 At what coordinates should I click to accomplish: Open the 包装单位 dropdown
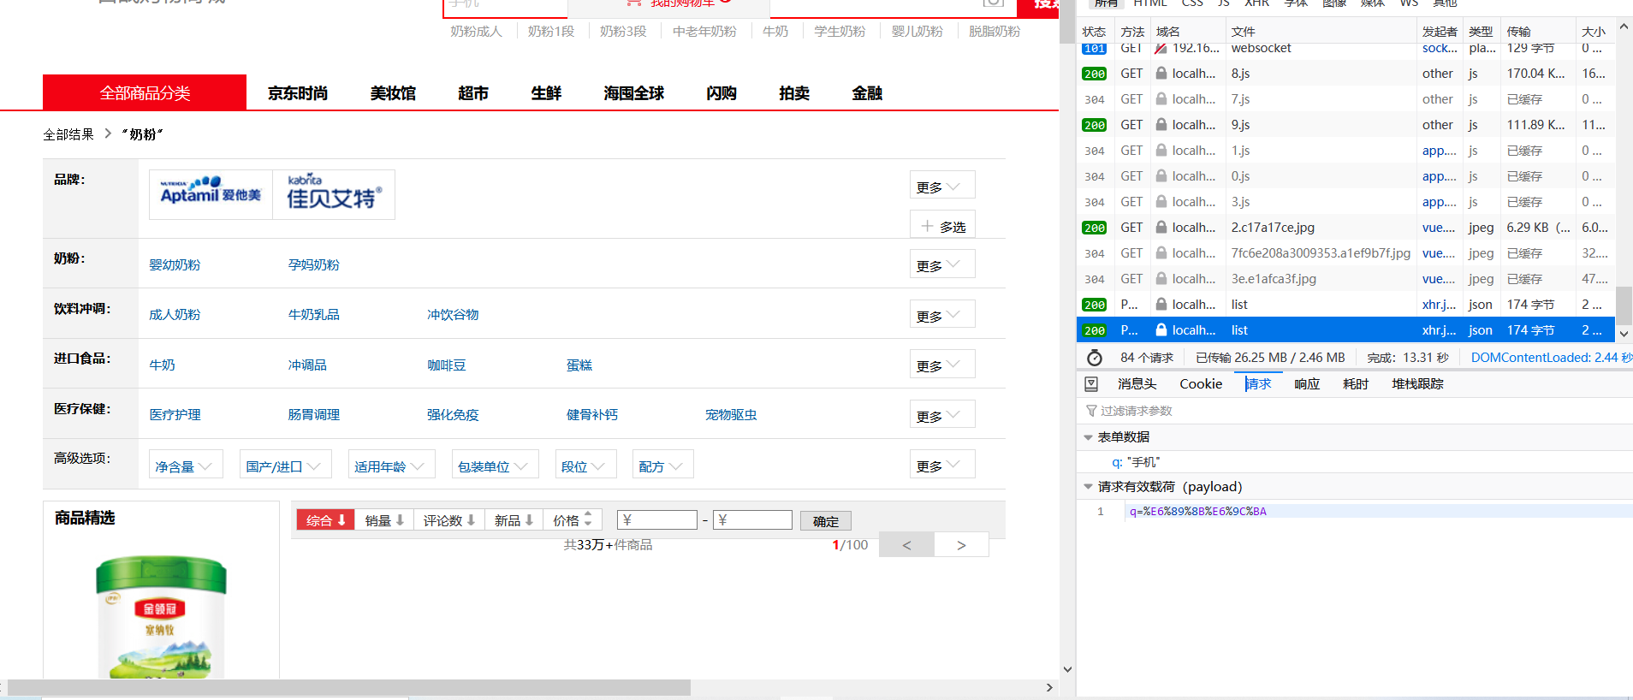tap(495, 466)
